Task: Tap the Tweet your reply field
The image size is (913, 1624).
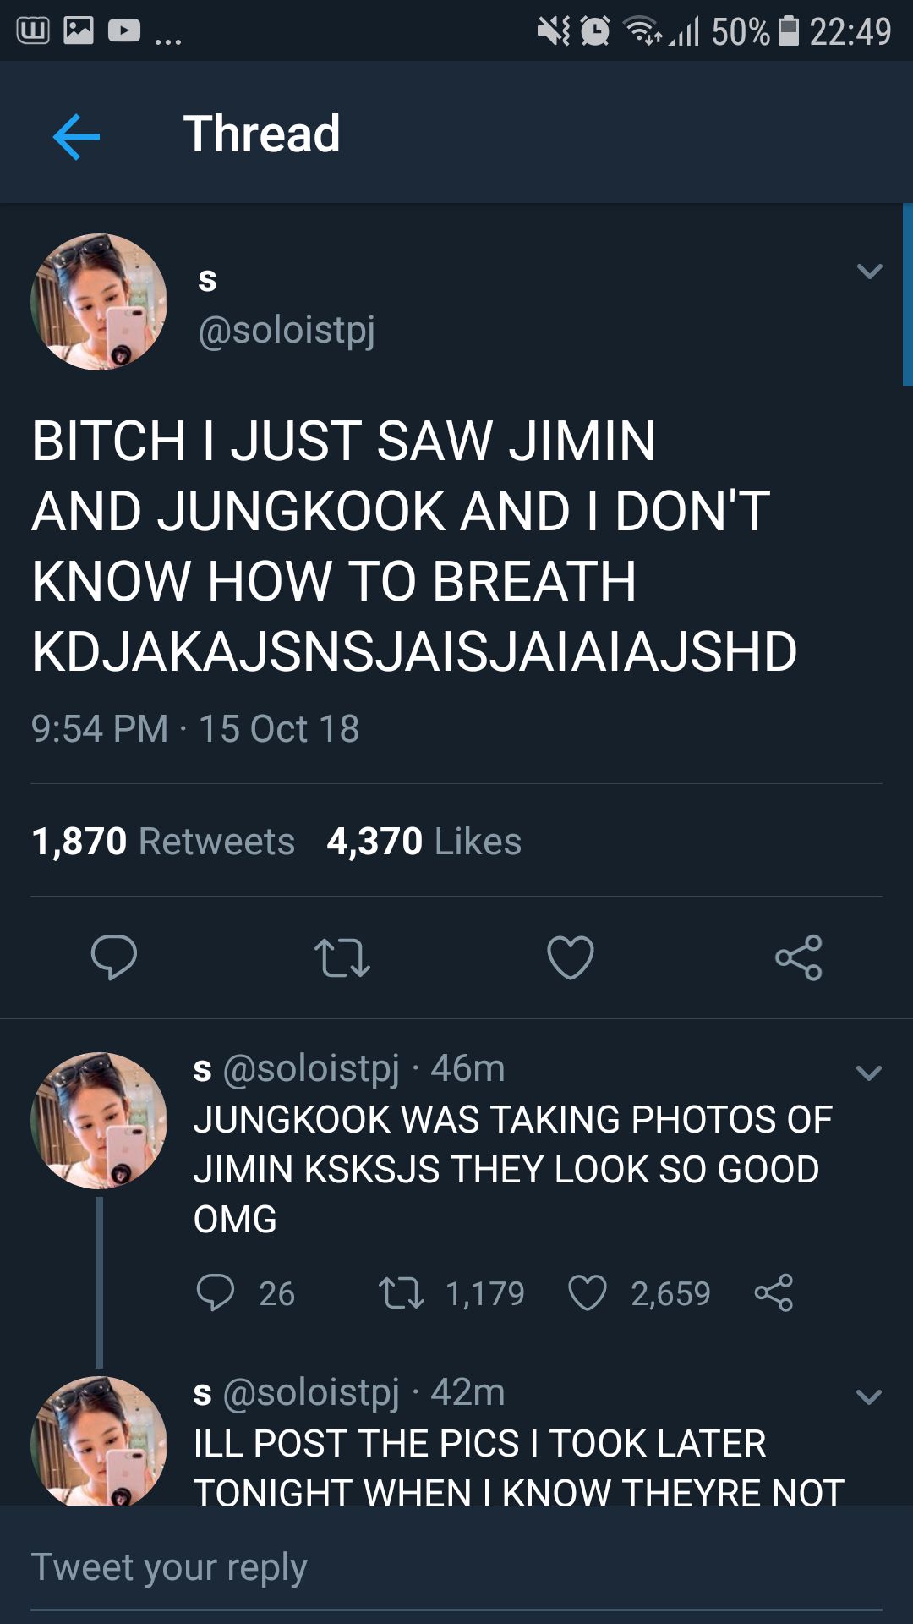Action: coord(456,1567)
